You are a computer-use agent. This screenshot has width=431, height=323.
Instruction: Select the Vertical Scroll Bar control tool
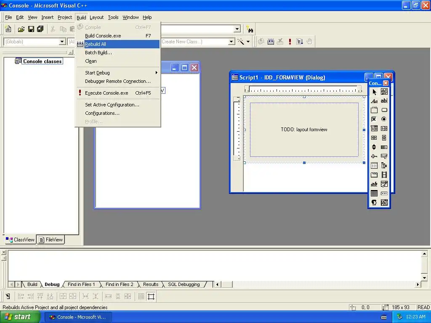point(384,138)
